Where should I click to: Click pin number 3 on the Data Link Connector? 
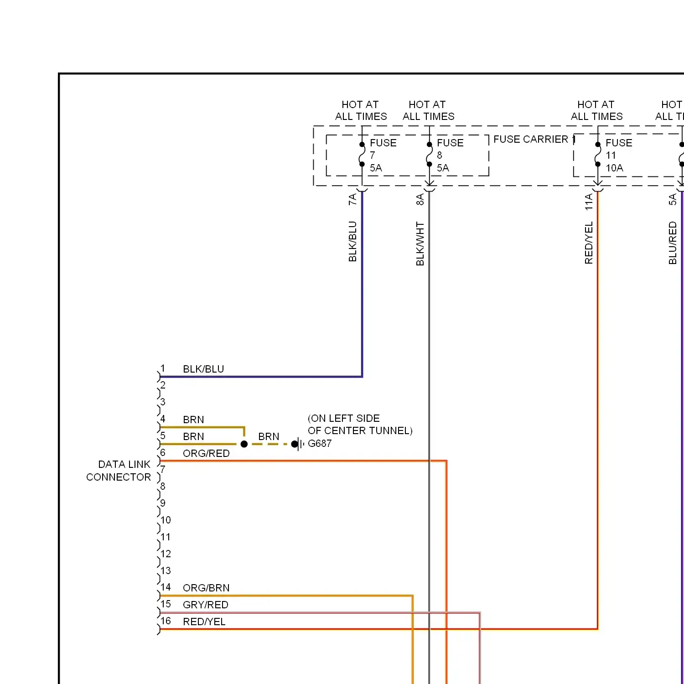coord(163,402)
